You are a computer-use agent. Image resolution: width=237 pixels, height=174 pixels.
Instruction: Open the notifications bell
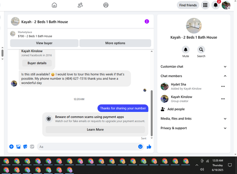216,5
